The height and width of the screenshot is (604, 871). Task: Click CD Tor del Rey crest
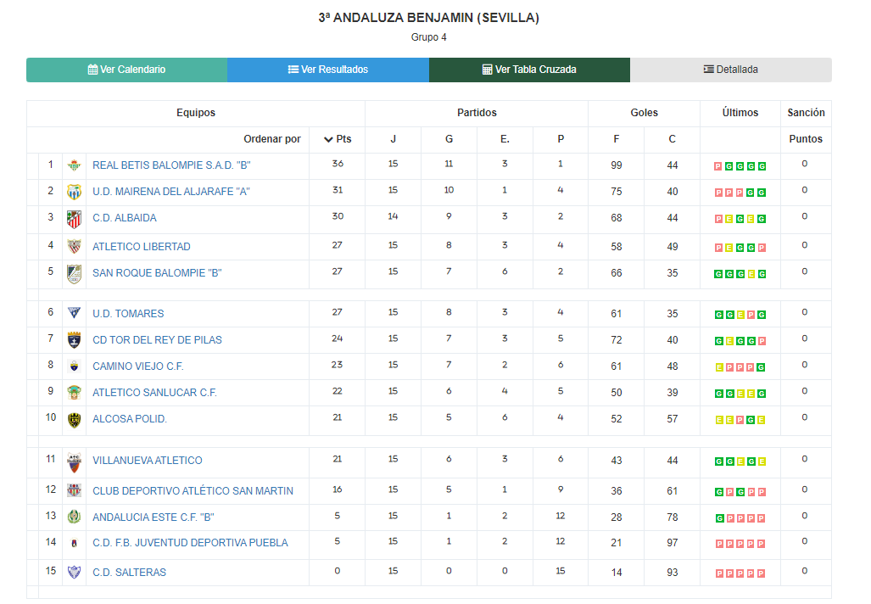point(74,339)
